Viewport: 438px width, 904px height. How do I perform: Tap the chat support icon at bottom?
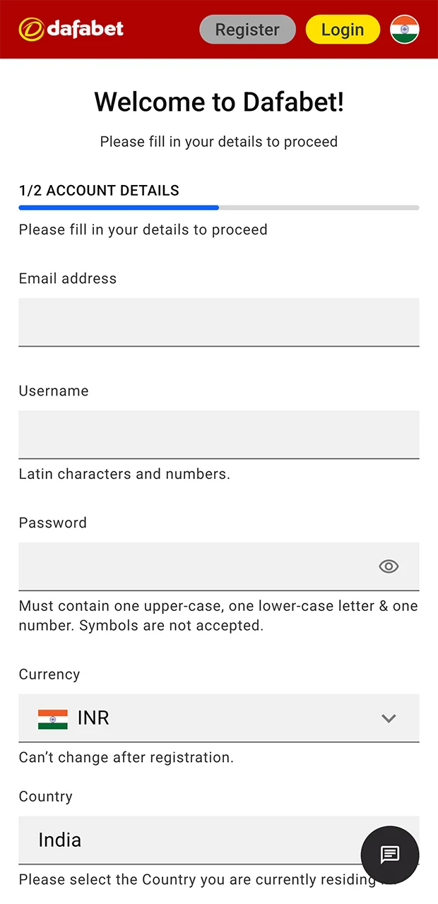coord(390,855)
